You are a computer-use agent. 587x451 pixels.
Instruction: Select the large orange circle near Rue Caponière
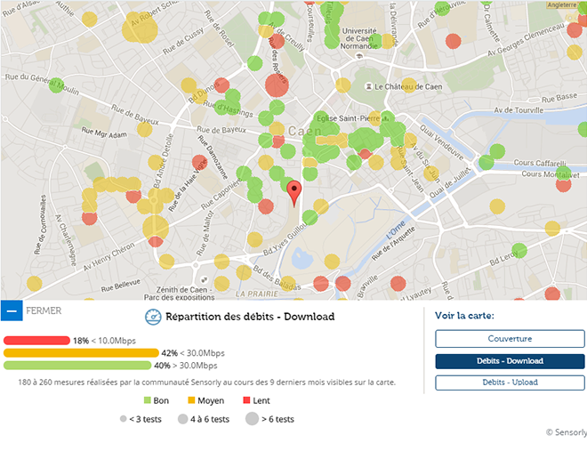tap(155, 228)
